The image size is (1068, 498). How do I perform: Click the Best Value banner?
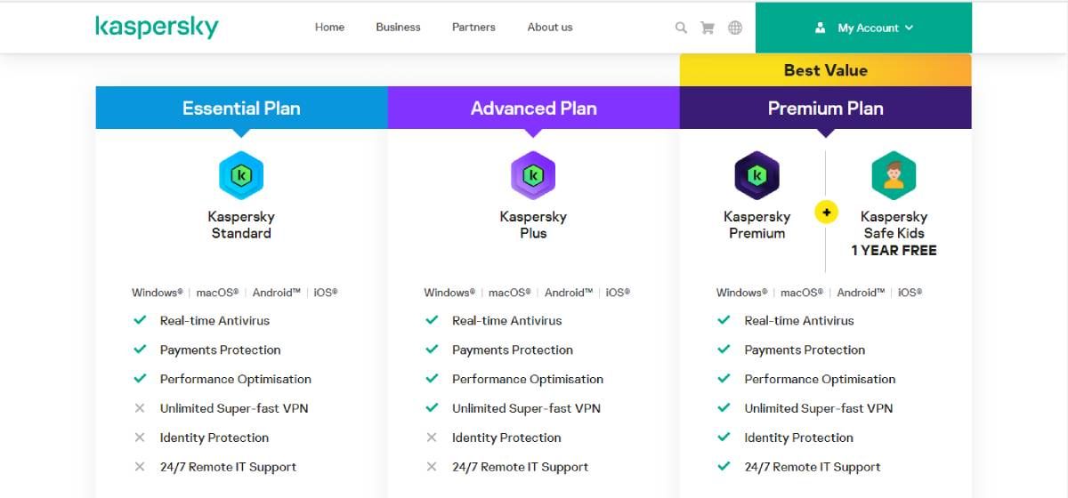825,70
